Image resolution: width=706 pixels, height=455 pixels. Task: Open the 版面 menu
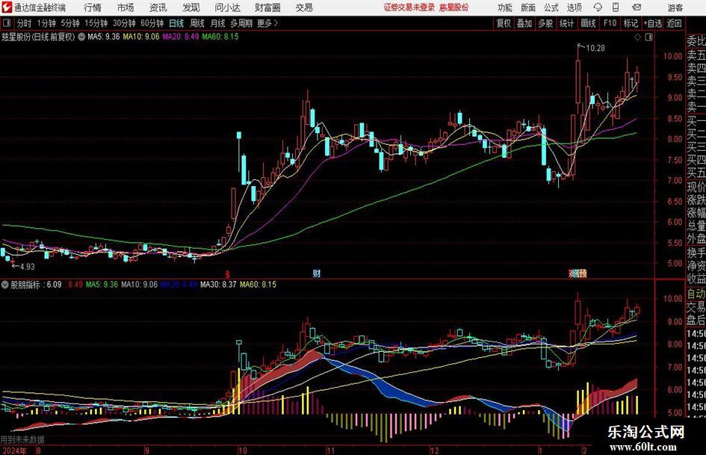point(528,7)
